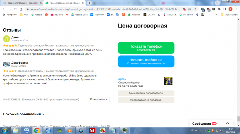Screen dimensions: 240x134
Task: Expand Похожие объявления section
Action: coord(23,114)
